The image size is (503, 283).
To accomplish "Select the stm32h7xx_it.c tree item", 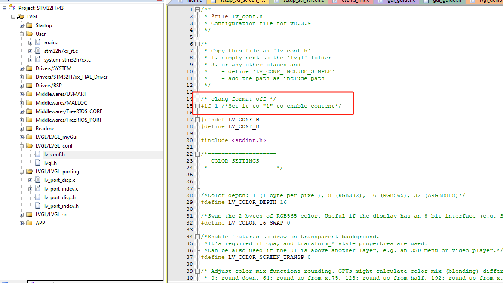I will (61, 51).
